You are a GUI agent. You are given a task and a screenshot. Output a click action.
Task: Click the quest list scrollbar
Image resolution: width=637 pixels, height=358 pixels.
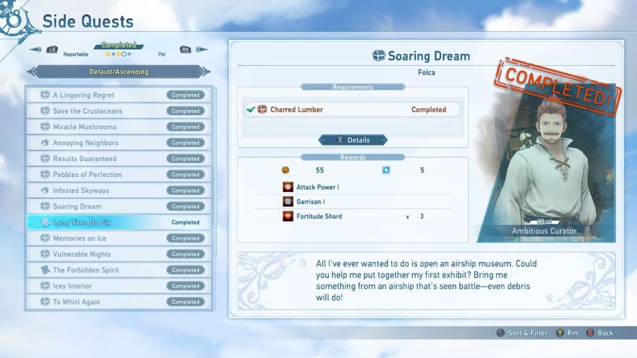216,174
